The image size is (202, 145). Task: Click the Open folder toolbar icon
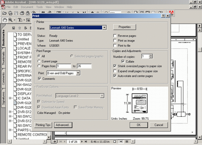click(4, 13)
